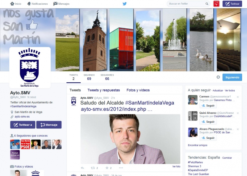The height and width of the screenshot is (176, 247).
Task: Open #SanMartíndelaVega hashtag in bio
Action: click(23, 106)
